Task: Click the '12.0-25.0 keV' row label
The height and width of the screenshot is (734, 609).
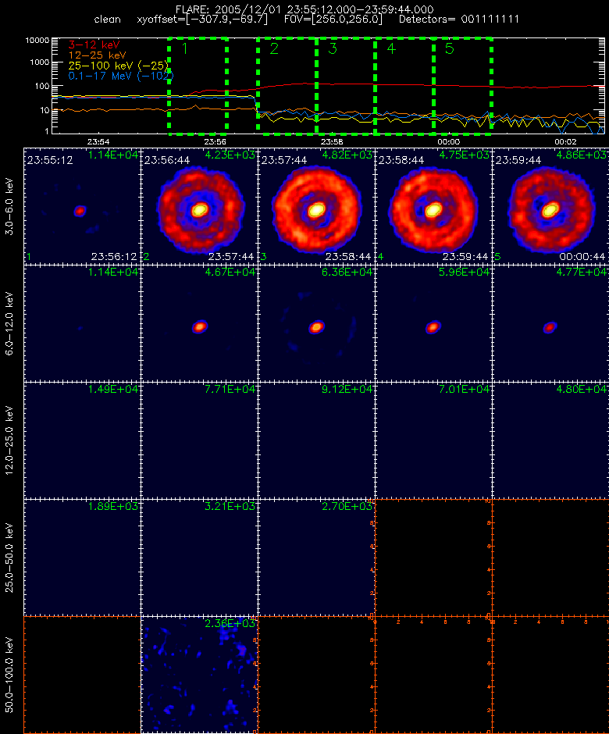Action: (x=10, y=440)
